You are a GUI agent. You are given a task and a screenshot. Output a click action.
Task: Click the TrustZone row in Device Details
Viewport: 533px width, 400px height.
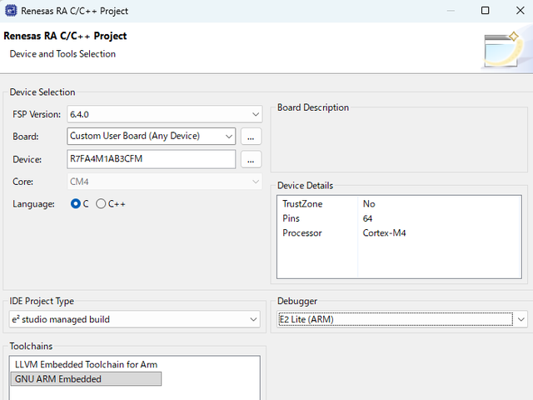(x=399, y=203)
